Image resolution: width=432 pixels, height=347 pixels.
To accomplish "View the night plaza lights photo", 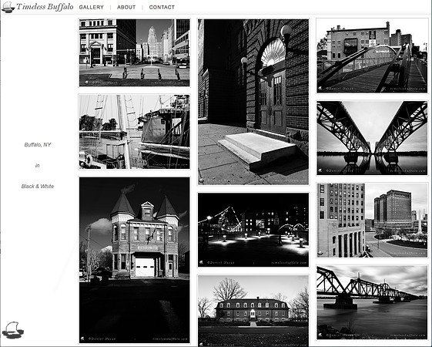I will [x=253, y=230].
